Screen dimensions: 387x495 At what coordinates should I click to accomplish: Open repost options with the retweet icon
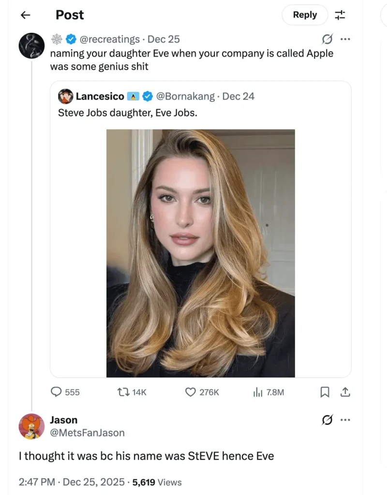(122, 393)
